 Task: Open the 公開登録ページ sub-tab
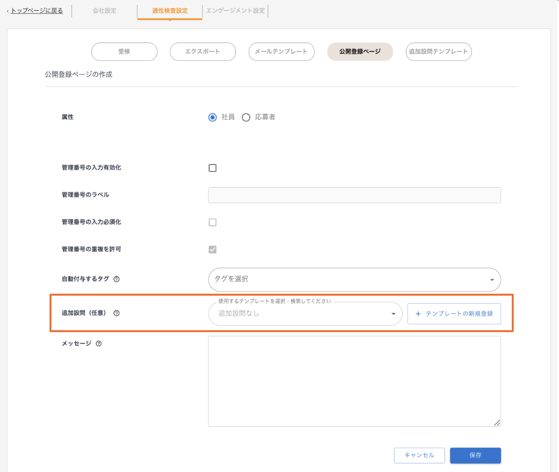point(360,52)
